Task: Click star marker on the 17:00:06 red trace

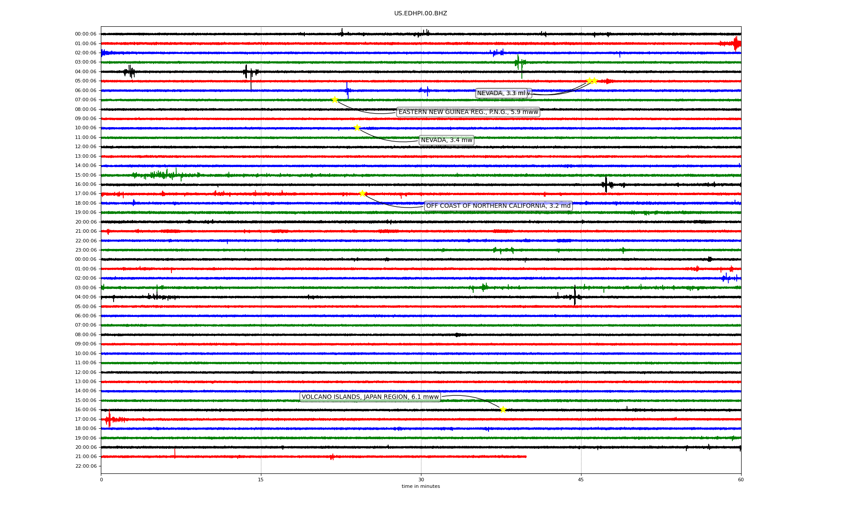Action: coord(362,193)
